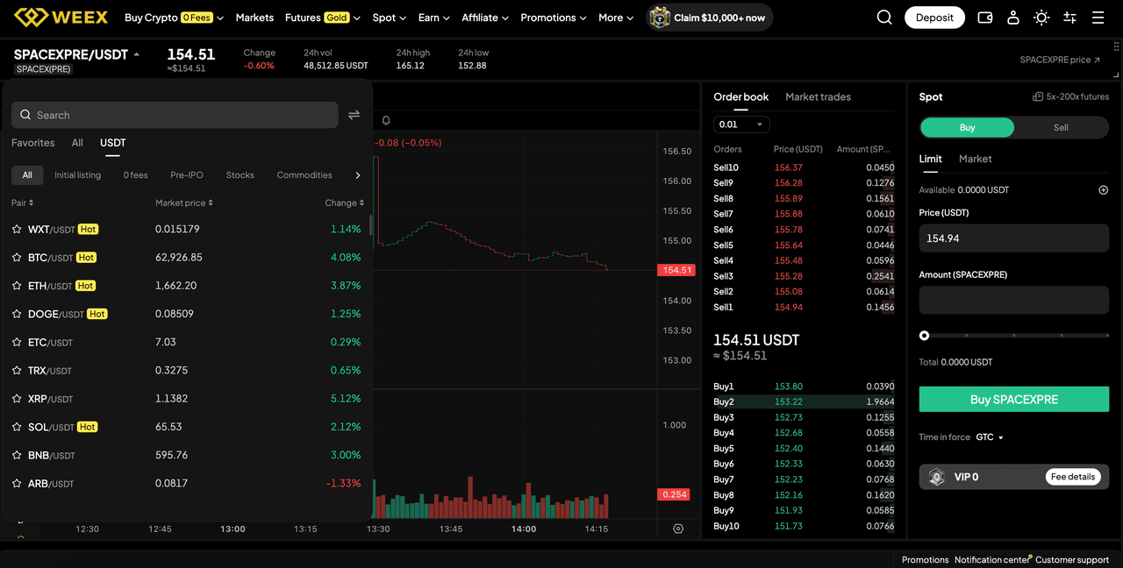Open the hamburger menu icon
This screenshot has width=1123, height=568.
tap(1098, 18)
